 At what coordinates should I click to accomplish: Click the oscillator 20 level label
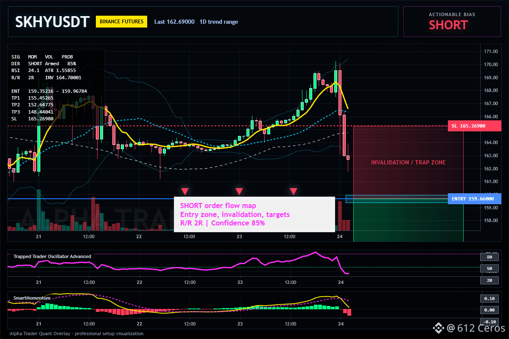[x=489, y=280]
